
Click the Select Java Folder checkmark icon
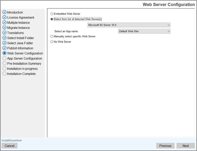click(x=4, y=43)
